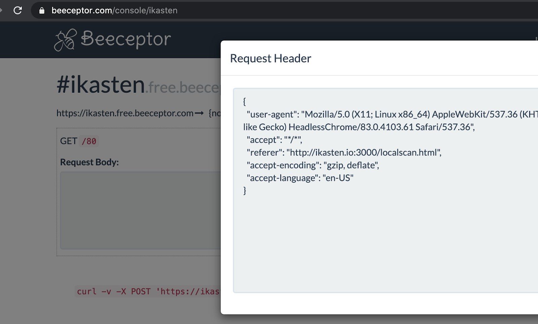Click the accept-encoding gzip, deflate line
The height and width of the screenshot is (324, 538).
click(x=313, y=165)
